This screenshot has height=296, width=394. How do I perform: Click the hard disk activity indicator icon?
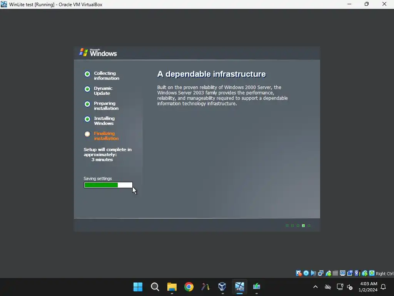[x=299, y=273]
